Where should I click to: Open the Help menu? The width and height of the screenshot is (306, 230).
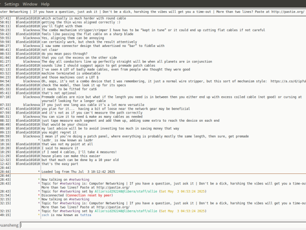tap(45, 4)
